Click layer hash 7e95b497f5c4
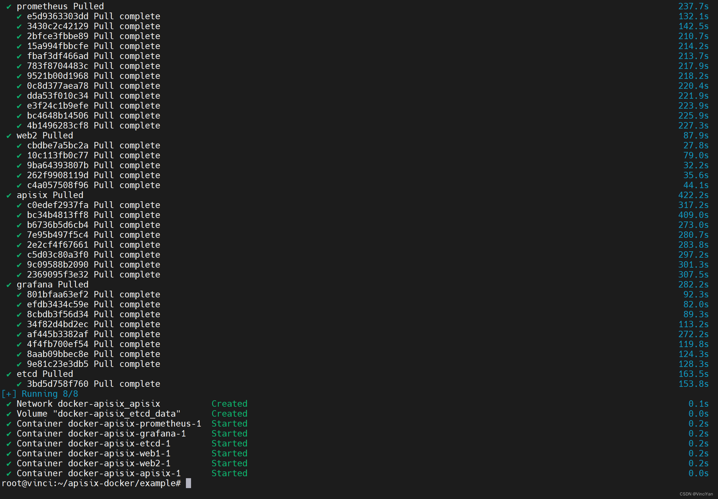Viewport: 718px width, 499px height. pyautogui.click(x=58, y=235)
